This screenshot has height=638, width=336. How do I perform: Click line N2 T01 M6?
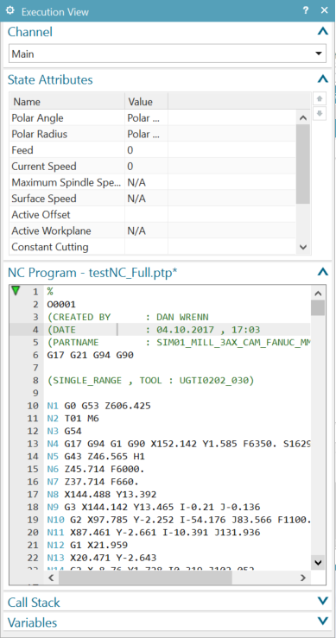pos(73,418)
